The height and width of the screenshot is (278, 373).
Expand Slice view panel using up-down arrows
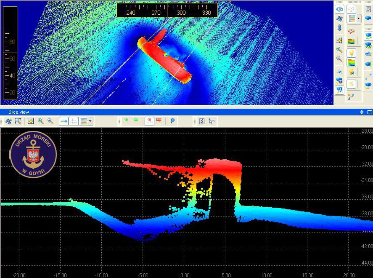361,112
